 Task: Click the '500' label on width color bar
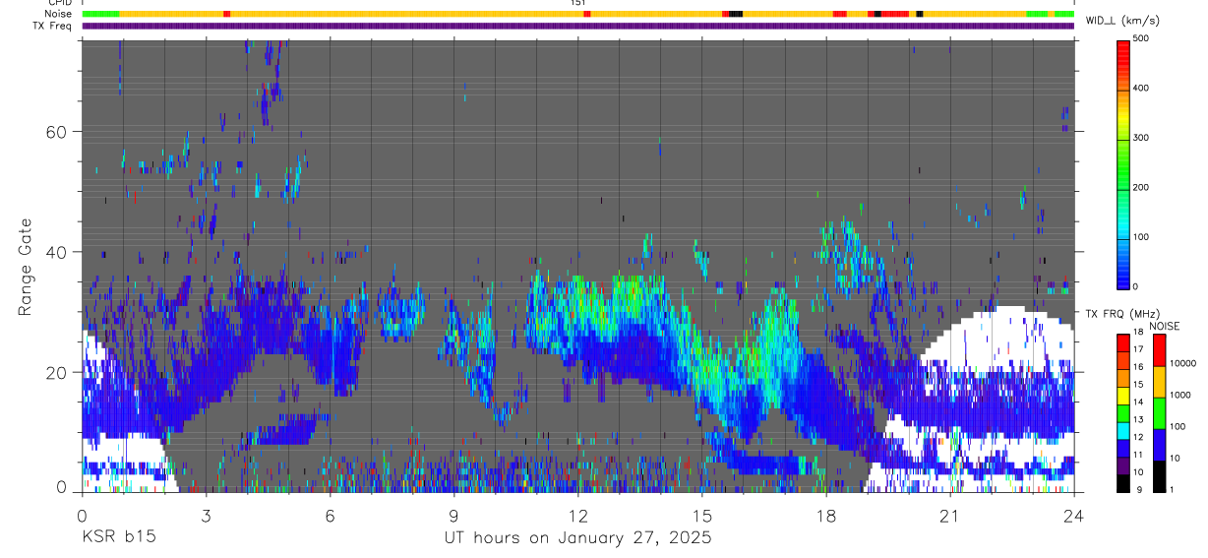tap(1141, 38)
